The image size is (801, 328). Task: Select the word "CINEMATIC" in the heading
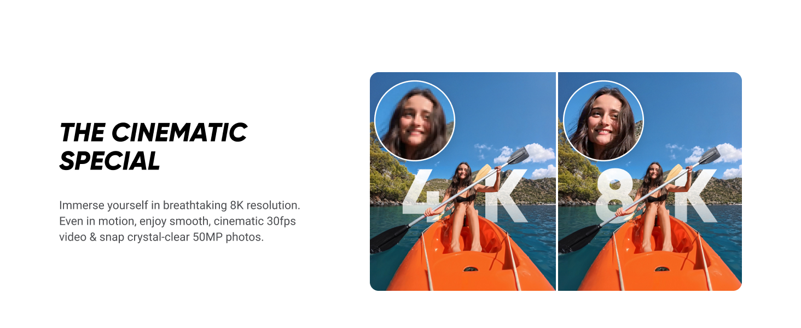pos(179,133)
